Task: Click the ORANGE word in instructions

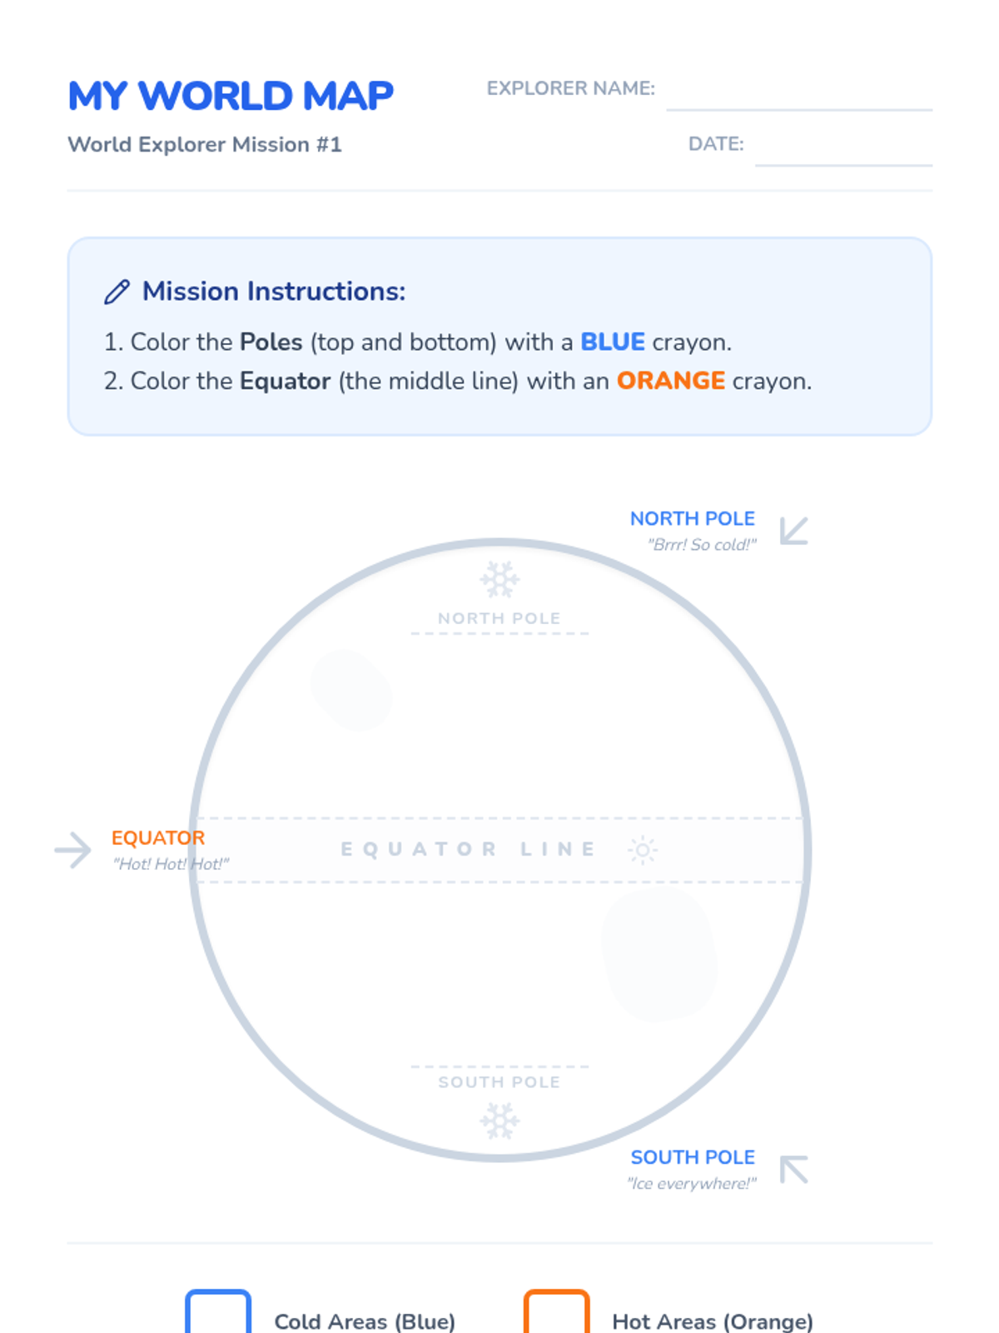Action: (670, 381)
